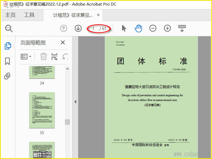Click the Adobe PDF icon in title bar
Viewport: 212px width, 159px height.
click(x=6, y=4)
